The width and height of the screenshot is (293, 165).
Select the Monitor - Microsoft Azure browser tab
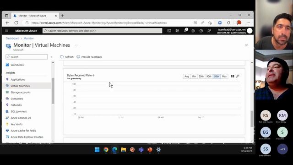[x=35, y=16]
